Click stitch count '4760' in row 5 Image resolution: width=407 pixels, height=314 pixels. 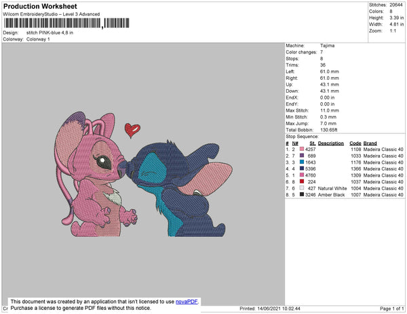pos(311,175)
